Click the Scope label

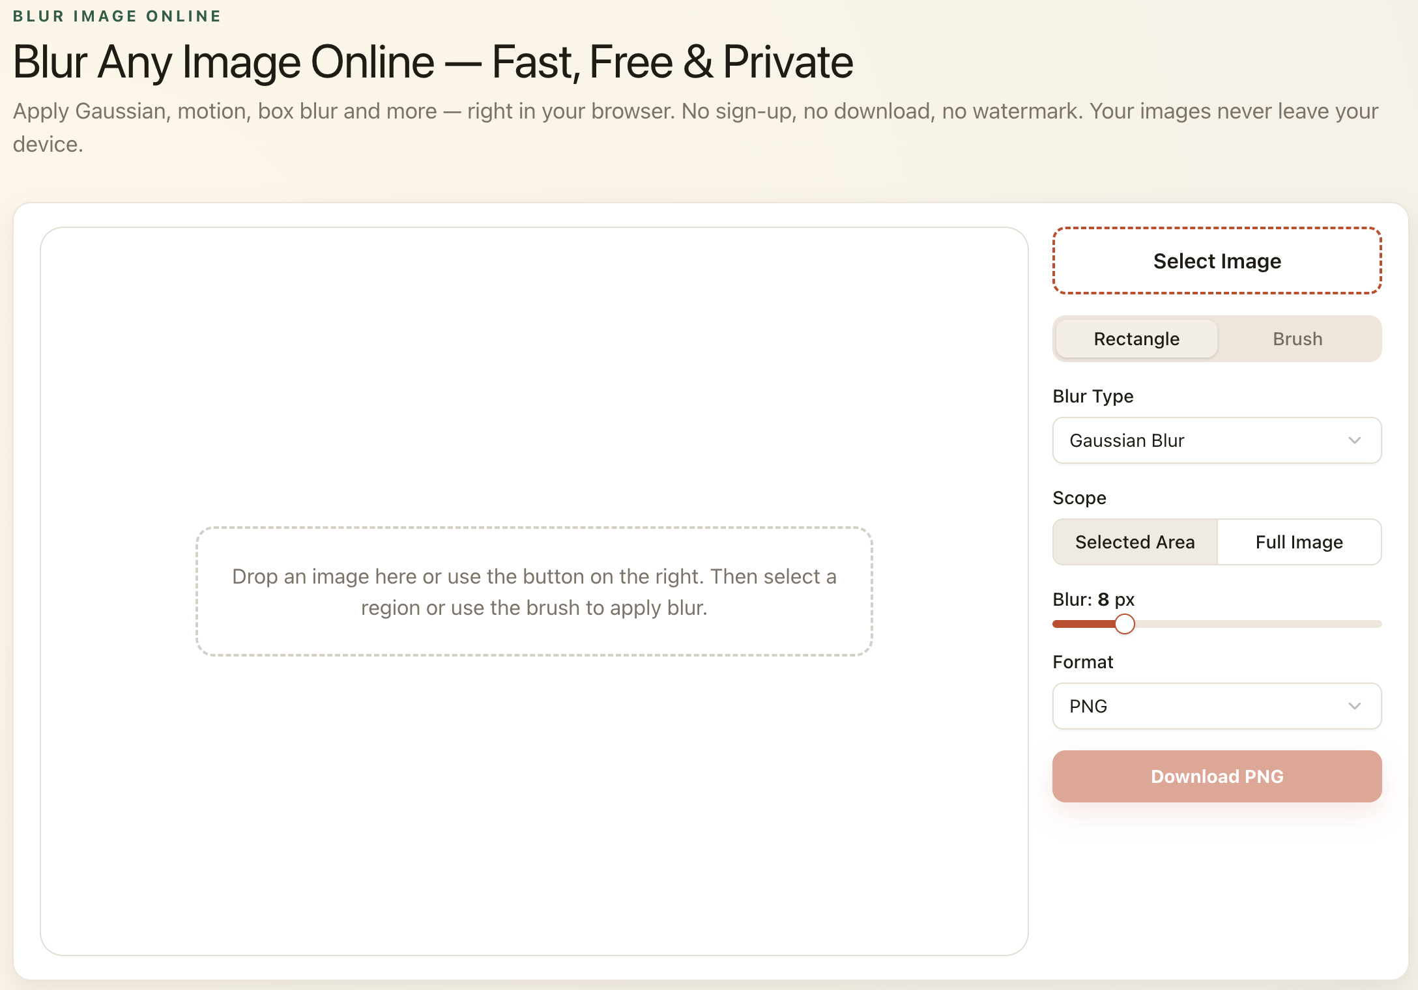(1079, 498)
